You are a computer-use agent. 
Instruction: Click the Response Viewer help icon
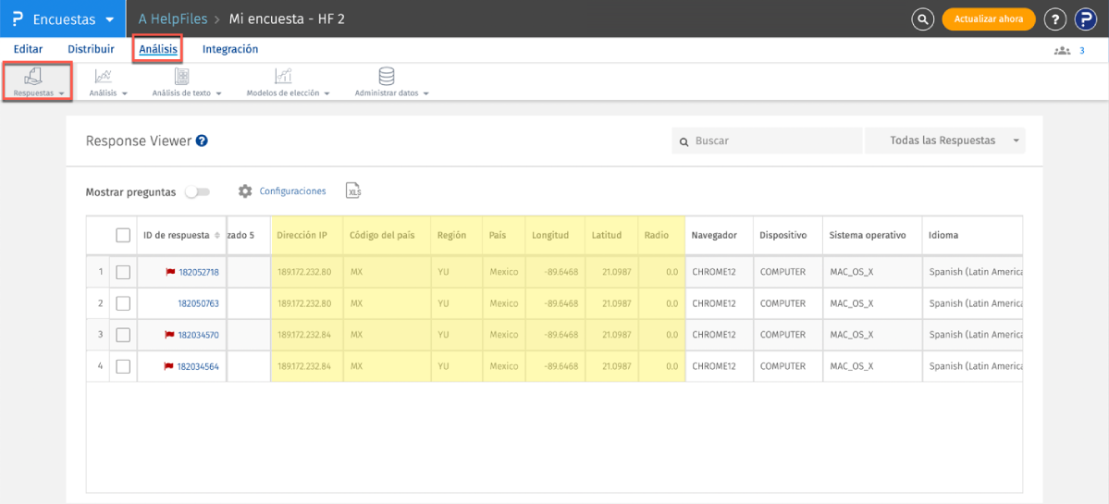[x=202, y=141]
